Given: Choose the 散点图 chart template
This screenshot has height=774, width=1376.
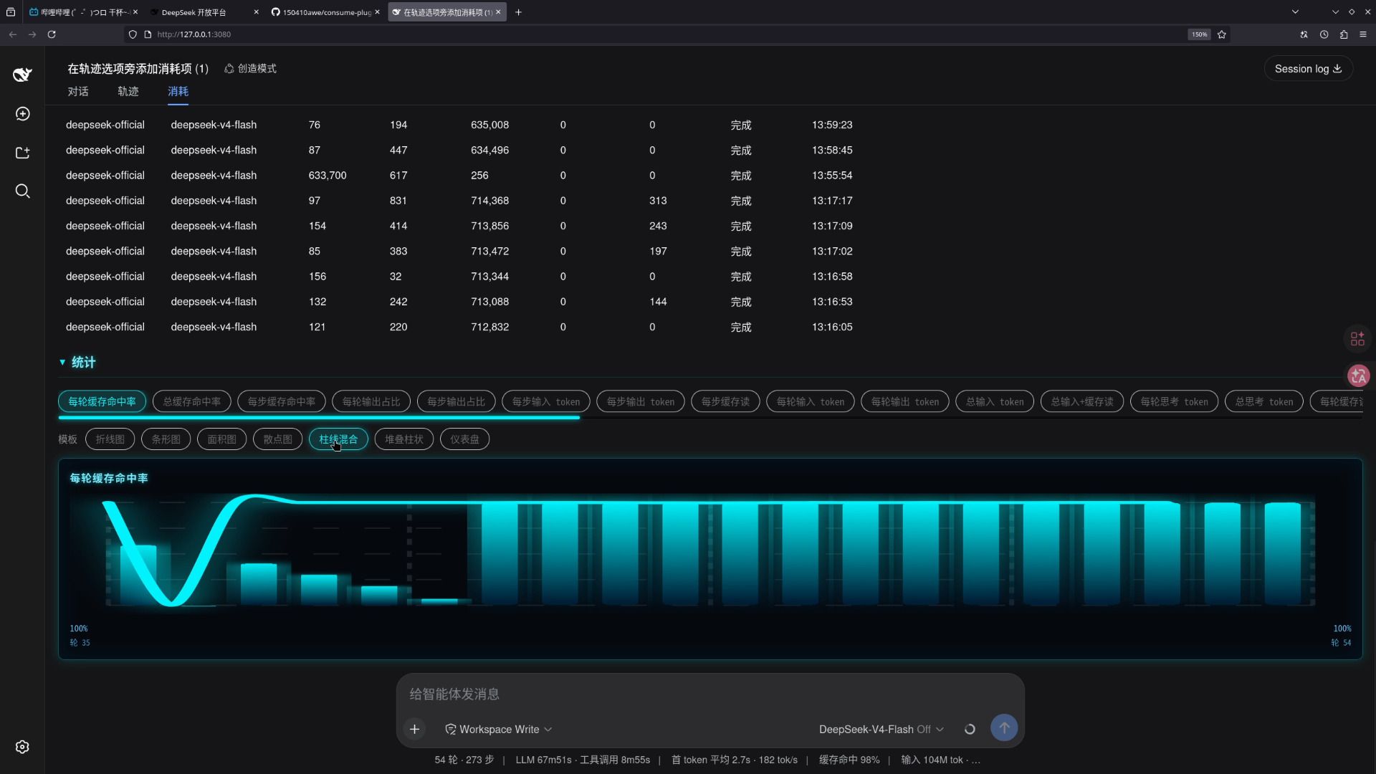Looking at the screenshot, I should coord(277,439).
